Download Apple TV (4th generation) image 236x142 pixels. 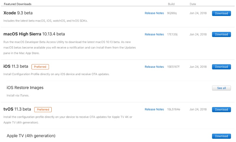point(221,136)
